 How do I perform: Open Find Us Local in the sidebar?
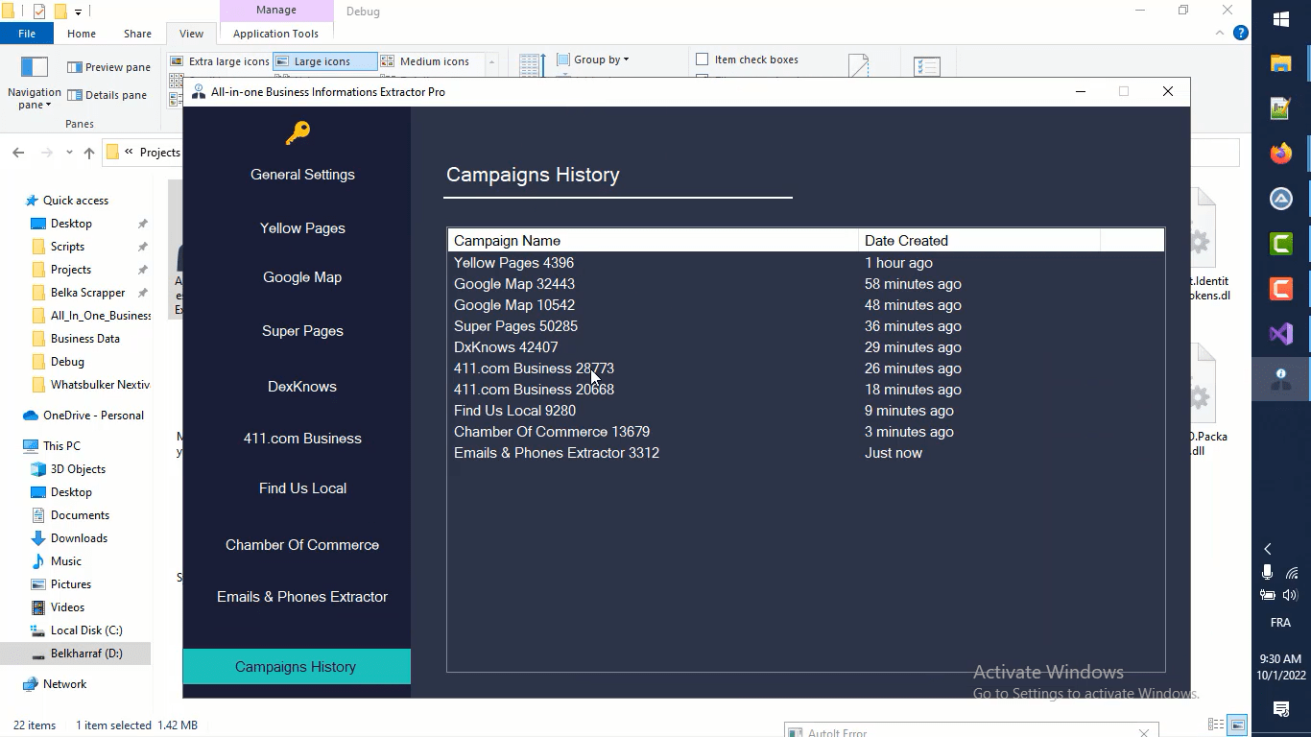point(302,488)
